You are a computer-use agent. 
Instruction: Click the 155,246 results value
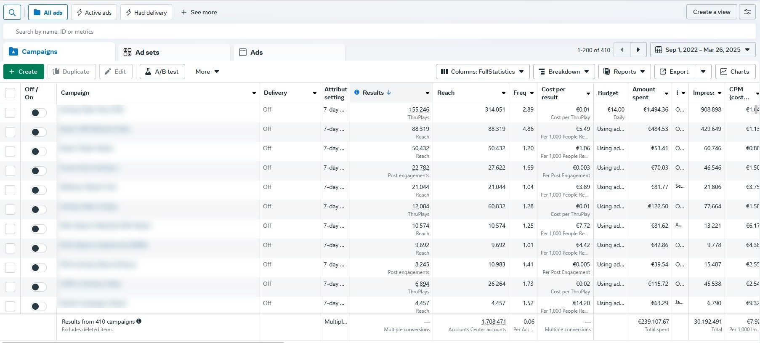click(419, 109)
